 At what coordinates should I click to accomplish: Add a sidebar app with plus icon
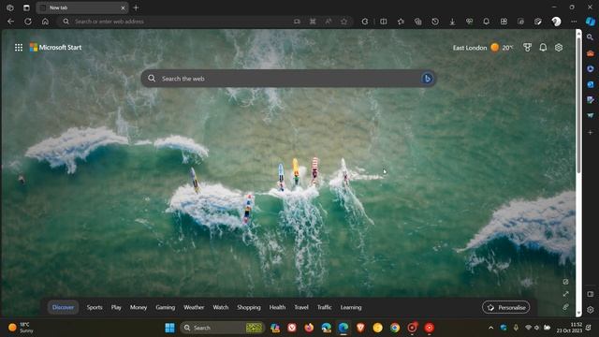[x=591, y=132]
